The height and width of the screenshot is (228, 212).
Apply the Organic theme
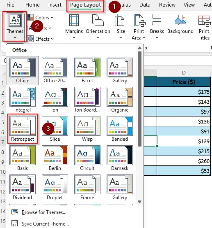[x=120, y=100]
